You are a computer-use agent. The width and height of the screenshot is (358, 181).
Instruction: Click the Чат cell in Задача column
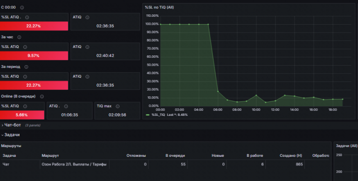coord(6,164)
